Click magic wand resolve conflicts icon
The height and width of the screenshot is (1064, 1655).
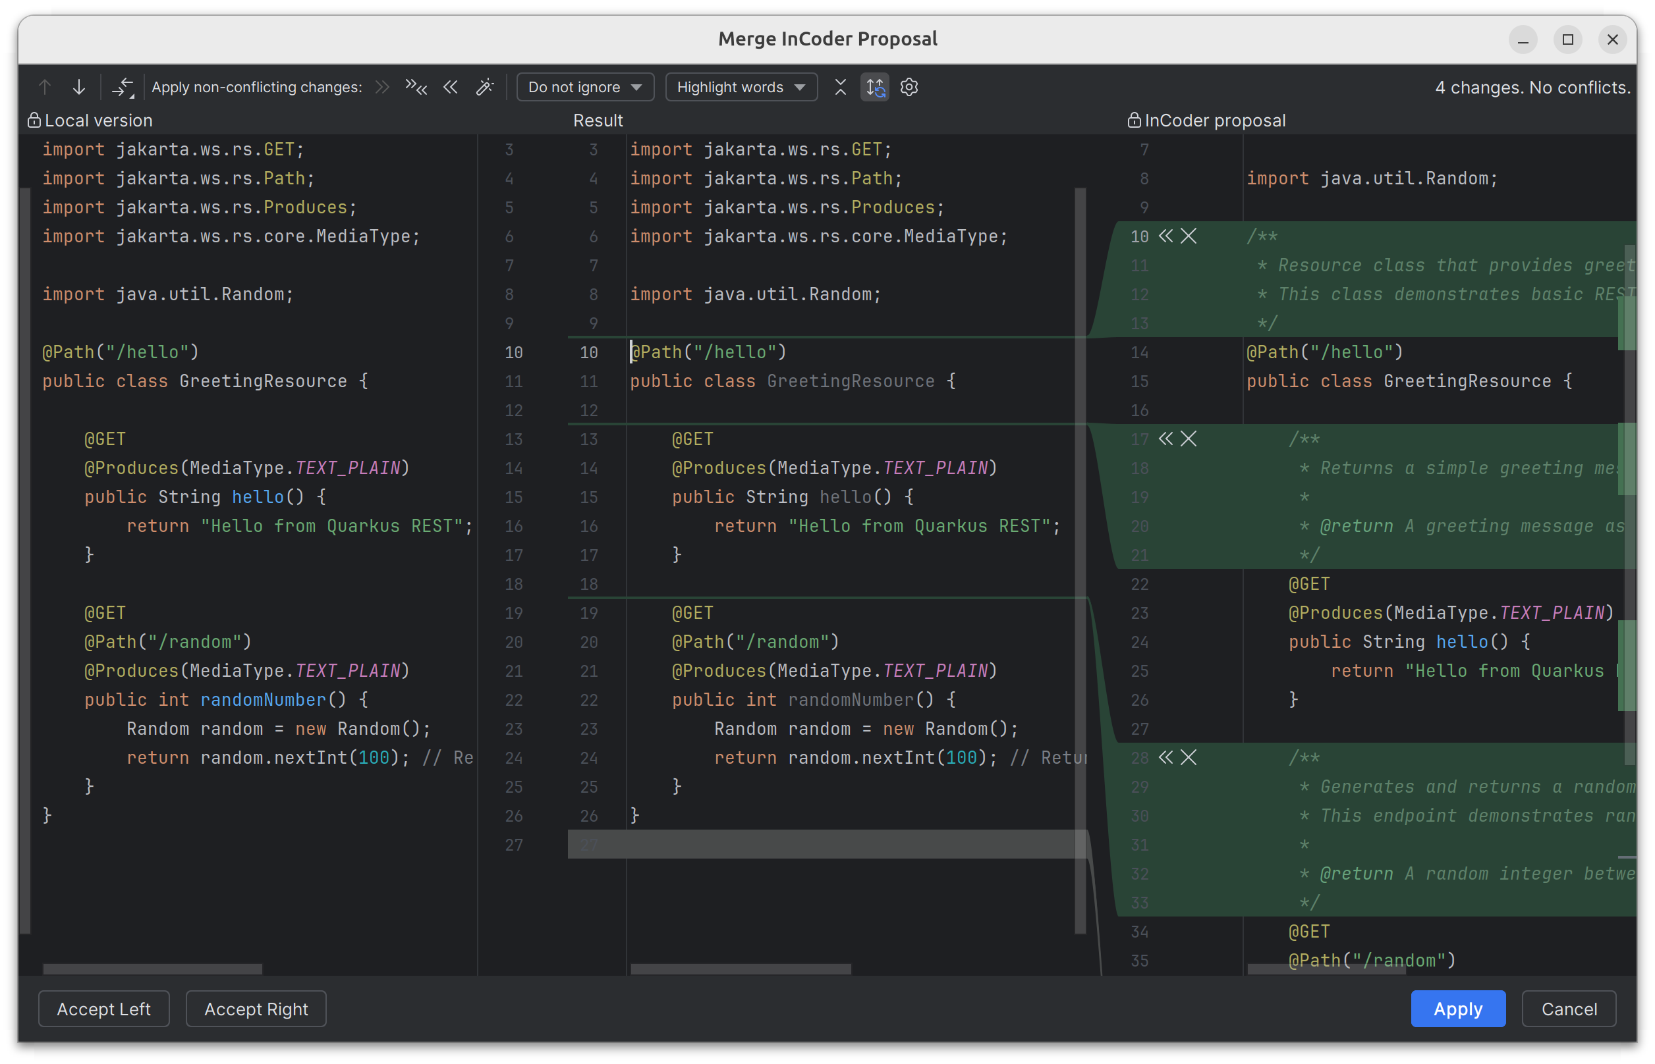[x=485, y=87]
